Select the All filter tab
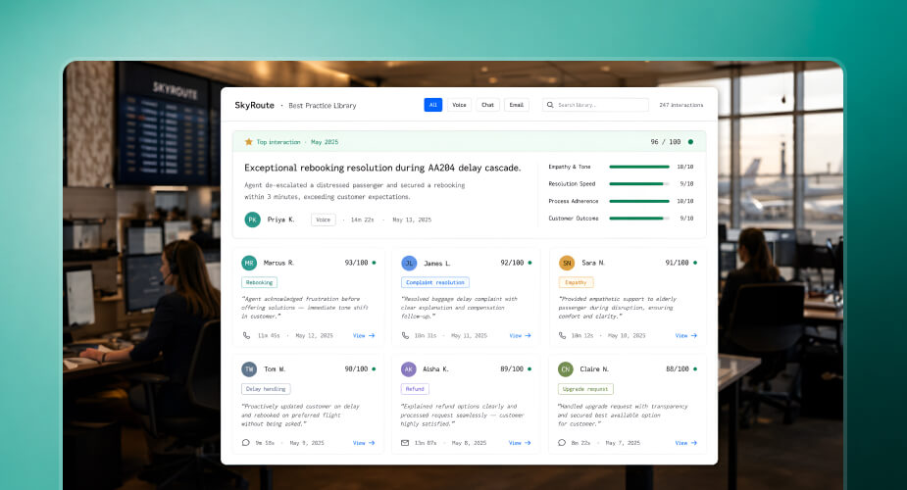 coord(432,105)
